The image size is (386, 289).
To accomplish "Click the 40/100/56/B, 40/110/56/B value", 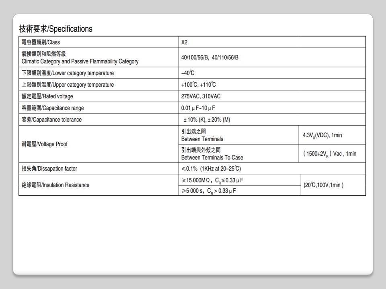I will (210, 57).
